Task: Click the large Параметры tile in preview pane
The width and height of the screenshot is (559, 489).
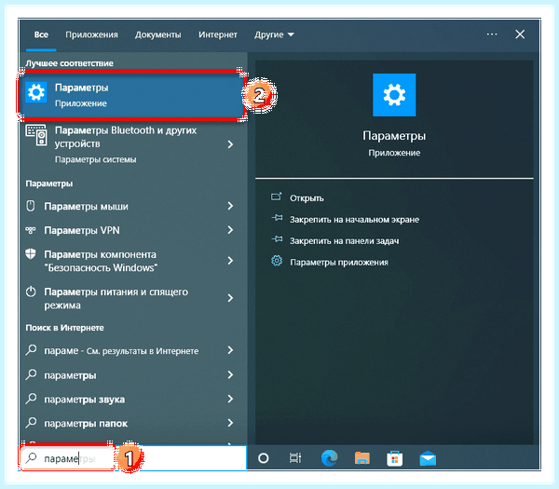Action: (394, 95)
